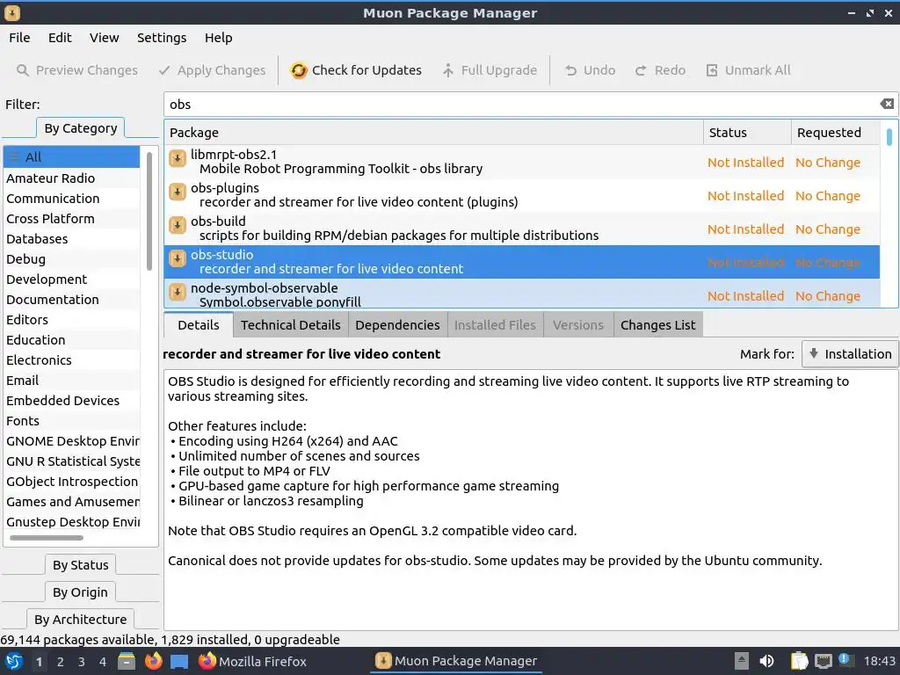Click the Package column header
Image resolution: width=900 pixels, height=675 pixels.
(x=433, y=133)
